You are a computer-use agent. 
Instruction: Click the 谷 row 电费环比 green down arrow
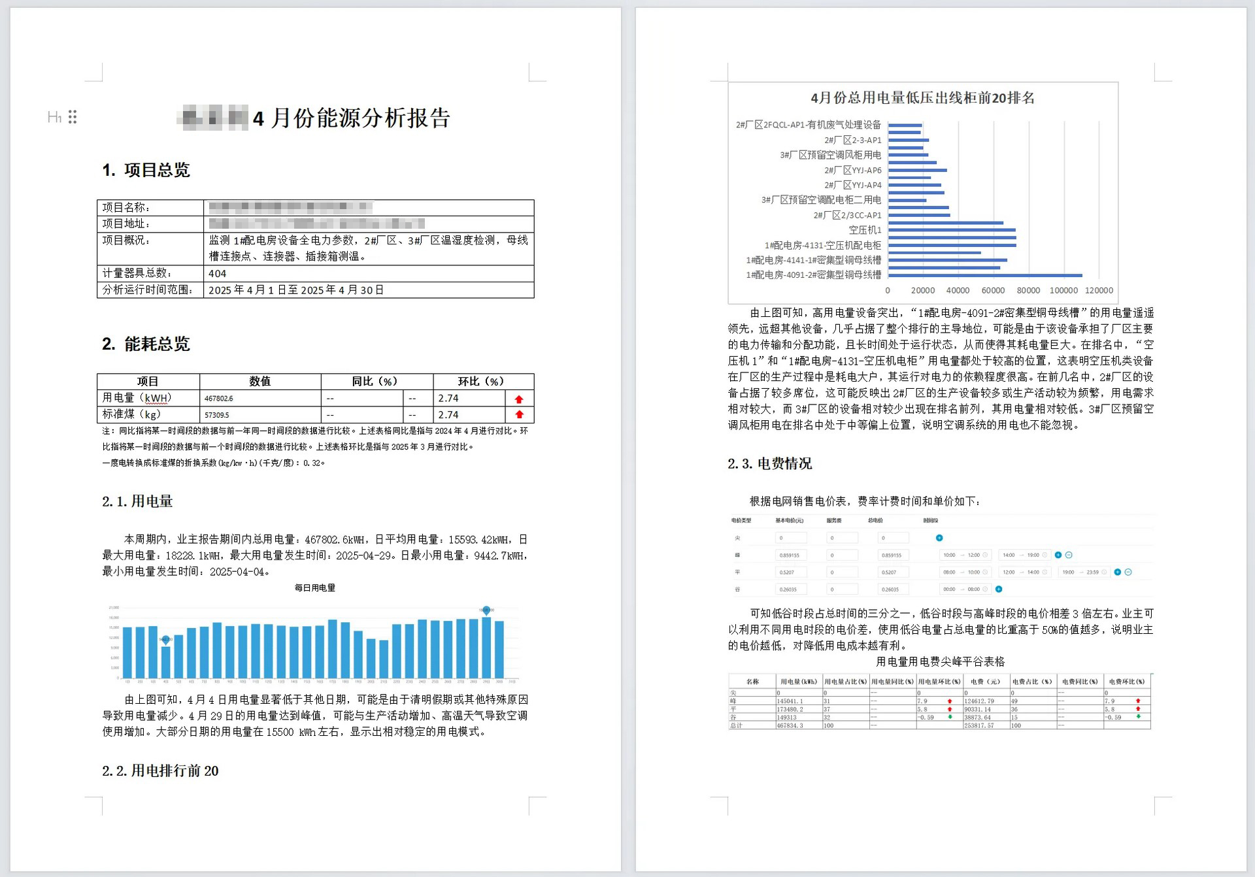(1138, 717)
